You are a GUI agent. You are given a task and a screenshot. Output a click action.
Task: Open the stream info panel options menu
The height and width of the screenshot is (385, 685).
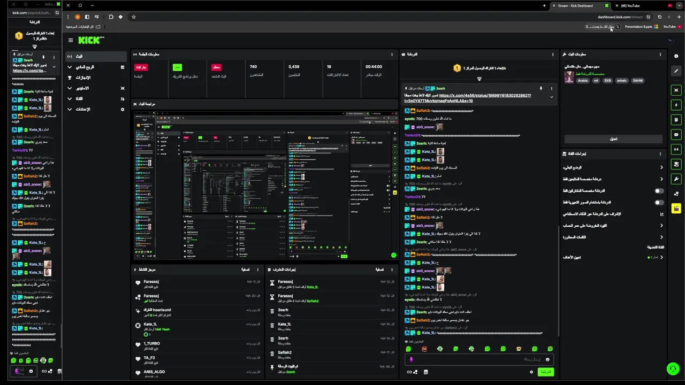pos(660,54)
